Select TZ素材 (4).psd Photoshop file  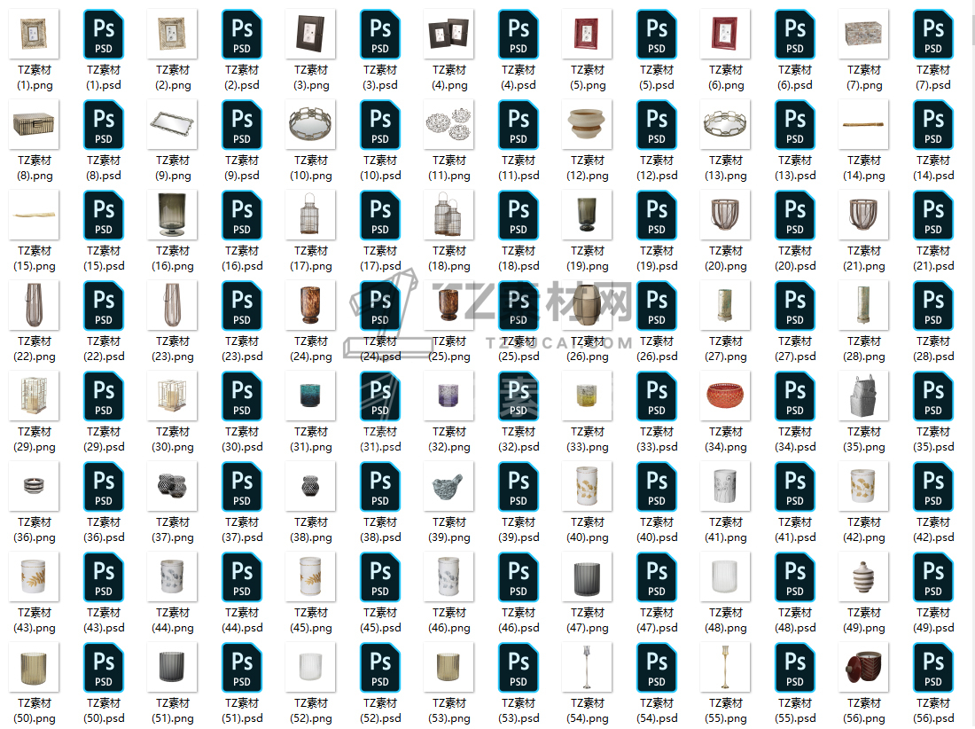519,35
